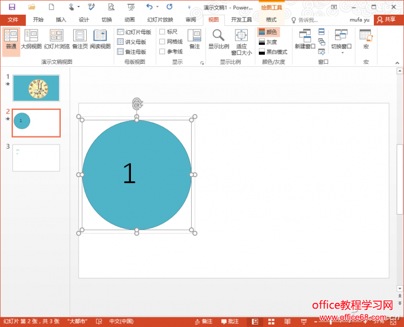This screenshot has height=327, width=404.
Task: Open the Show group dialog launcher
Action: 202,63
